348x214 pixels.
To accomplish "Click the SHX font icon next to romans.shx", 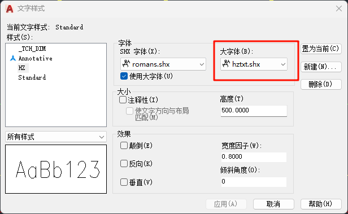I will (127, 64).
